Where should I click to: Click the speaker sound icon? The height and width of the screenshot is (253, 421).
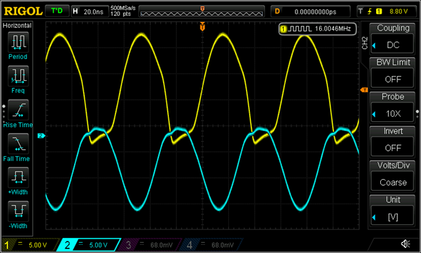click(405, 244)
